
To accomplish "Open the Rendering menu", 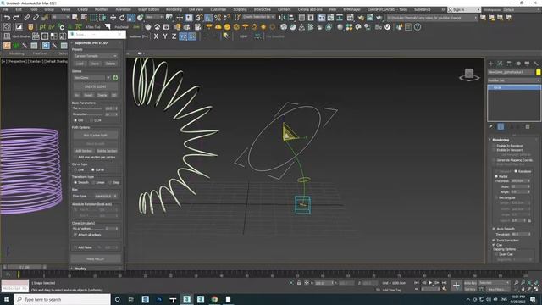I will tap(174, 9).
